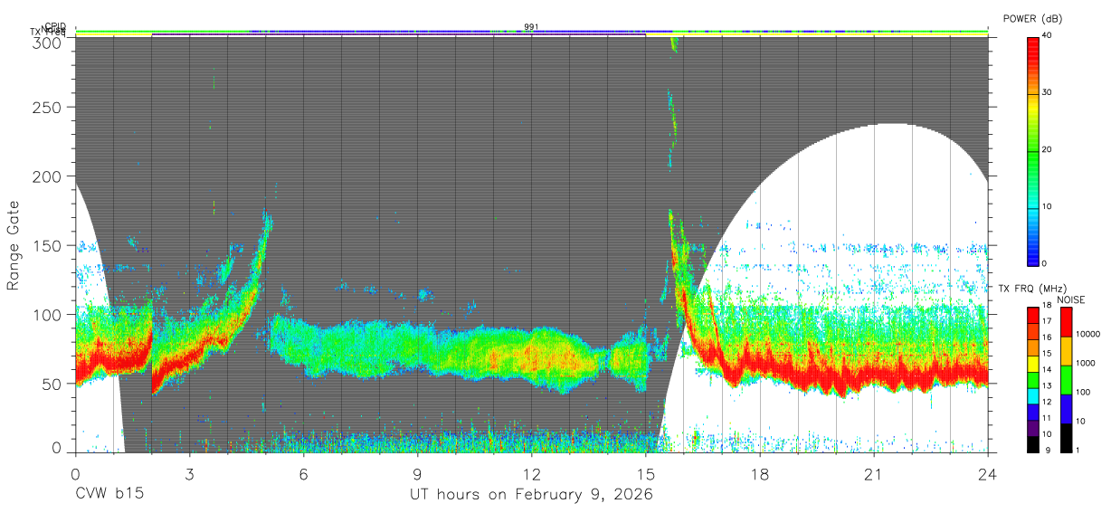The height and width of the screenshot is (513, 1111).
Task: Pick the red top swatch in NOISE legend
Action: click(x=1066, y=322)
